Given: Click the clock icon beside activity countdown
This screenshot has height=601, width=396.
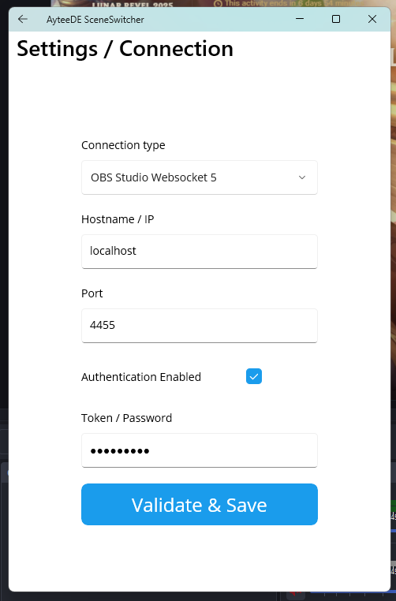Looking at the screenshot, I should [x=218, y=4].
